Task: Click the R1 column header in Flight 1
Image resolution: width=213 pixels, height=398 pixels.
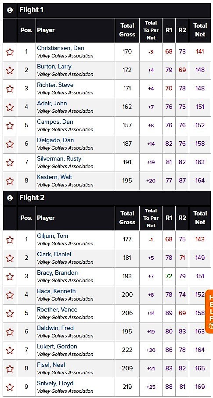Action: pyautogui.click(x=169, y=30)
